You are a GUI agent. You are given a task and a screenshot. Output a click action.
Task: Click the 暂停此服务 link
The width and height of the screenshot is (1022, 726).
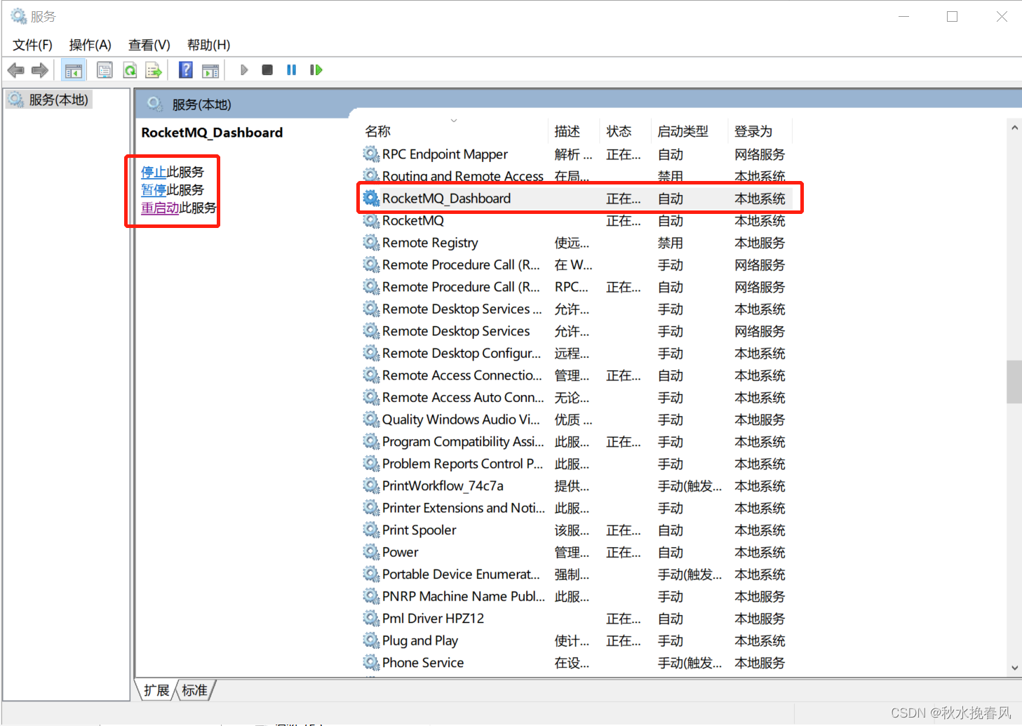154,189
